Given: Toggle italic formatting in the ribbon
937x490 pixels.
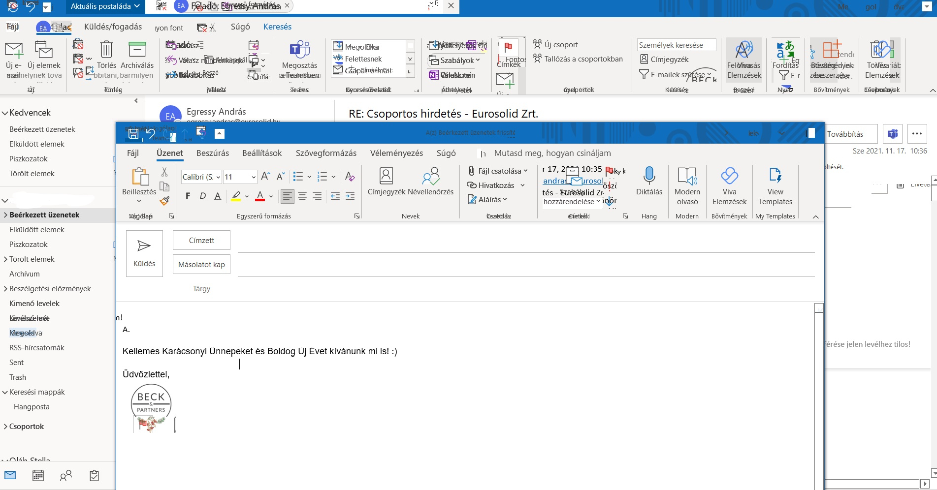Looking at the screenshot, I should pyautogui.click(x=202, y=196).
